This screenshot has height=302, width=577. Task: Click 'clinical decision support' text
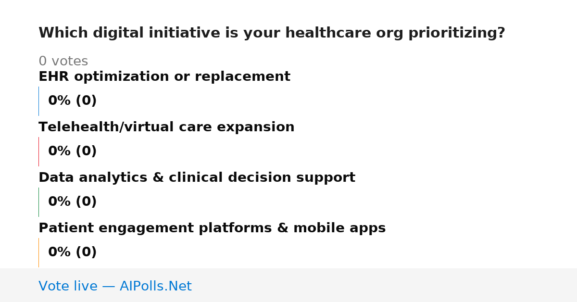point(262,178)
